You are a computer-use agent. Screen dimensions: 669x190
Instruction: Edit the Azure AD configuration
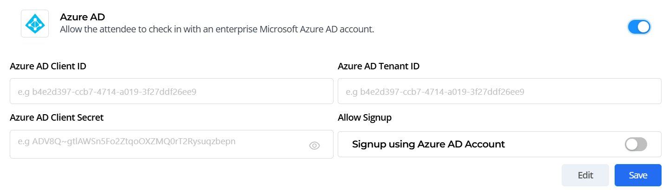tap(585, 175)
